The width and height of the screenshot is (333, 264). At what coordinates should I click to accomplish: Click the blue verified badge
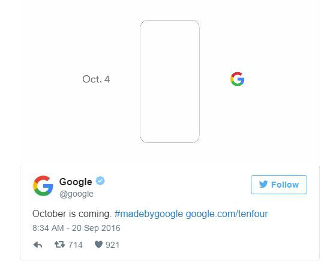[x=100, y=181]
